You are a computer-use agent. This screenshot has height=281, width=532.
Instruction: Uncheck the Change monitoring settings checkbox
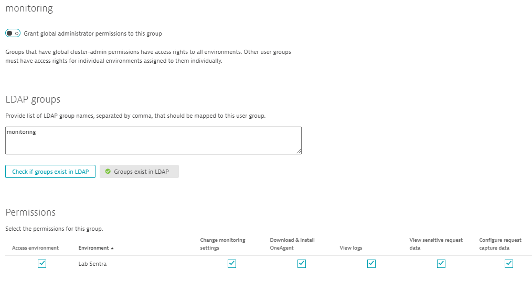point(231,264)
